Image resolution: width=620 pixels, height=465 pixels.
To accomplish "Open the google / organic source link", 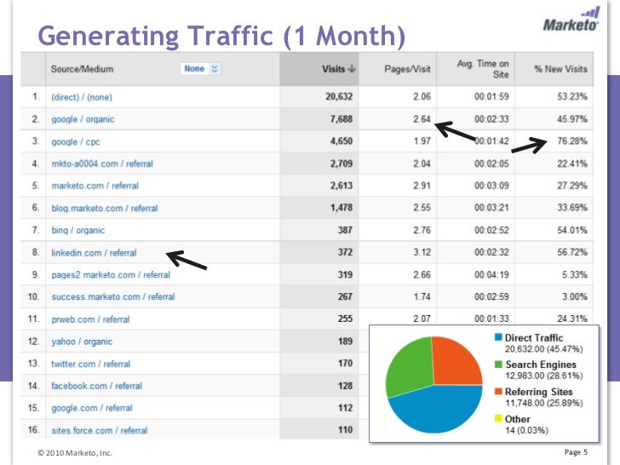I will tap(83, 119).
